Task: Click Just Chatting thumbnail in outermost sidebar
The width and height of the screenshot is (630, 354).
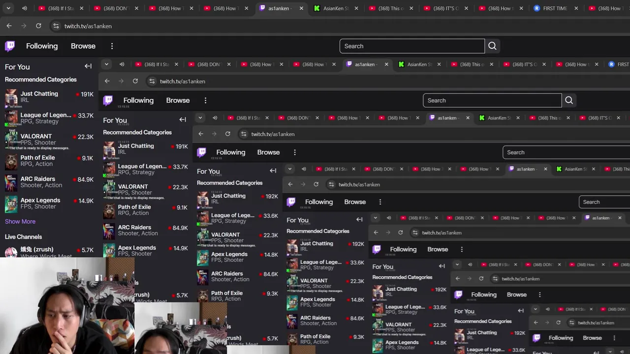Action: coord(11,97)
